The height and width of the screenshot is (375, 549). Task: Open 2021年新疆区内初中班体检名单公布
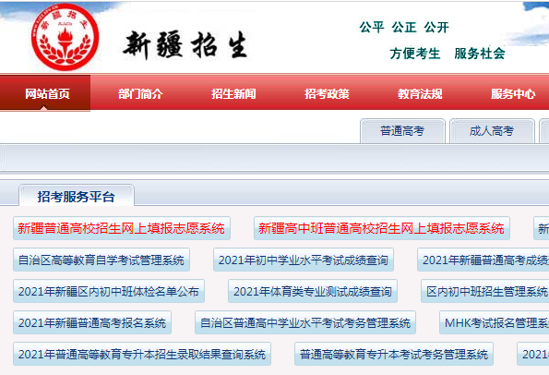(109, 291)
